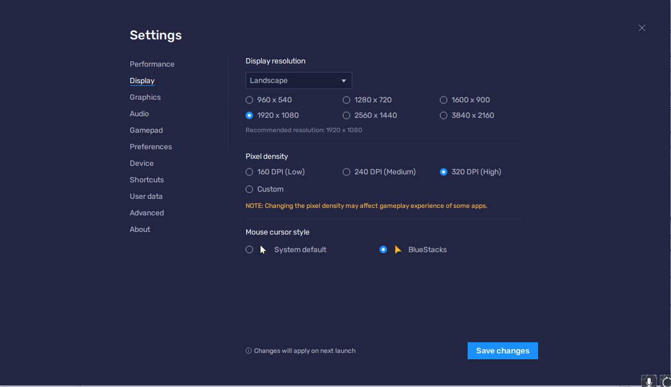Close the Settings window with the X
This screenshot has height=387, width=671.
point(642,28)
